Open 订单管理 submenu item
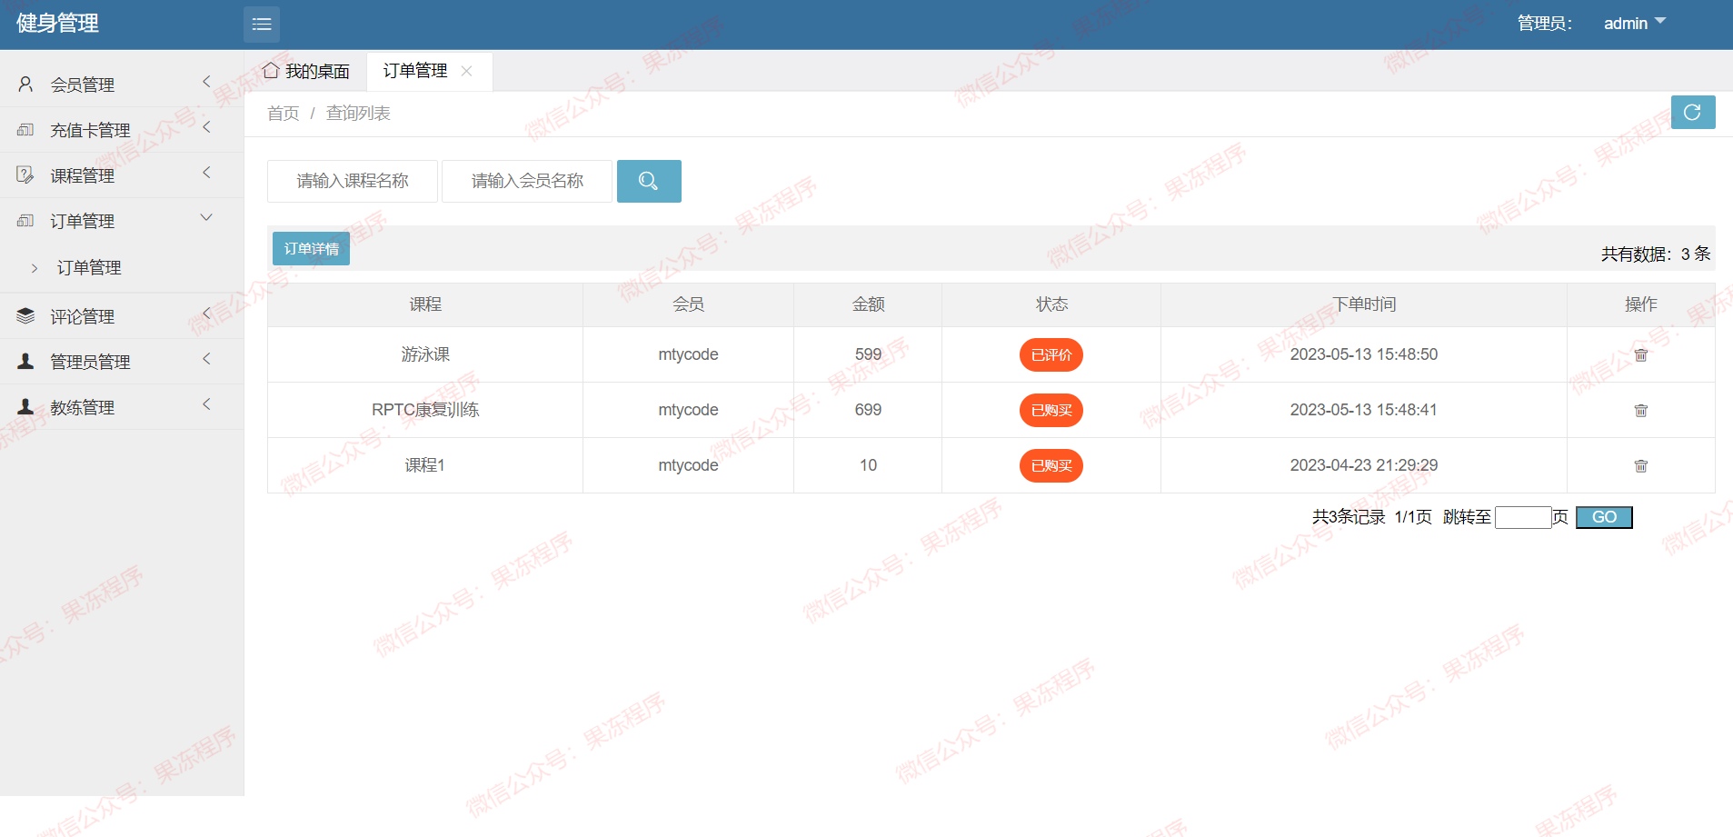Viewport: 1733px width, 837px height. (89, 268)
